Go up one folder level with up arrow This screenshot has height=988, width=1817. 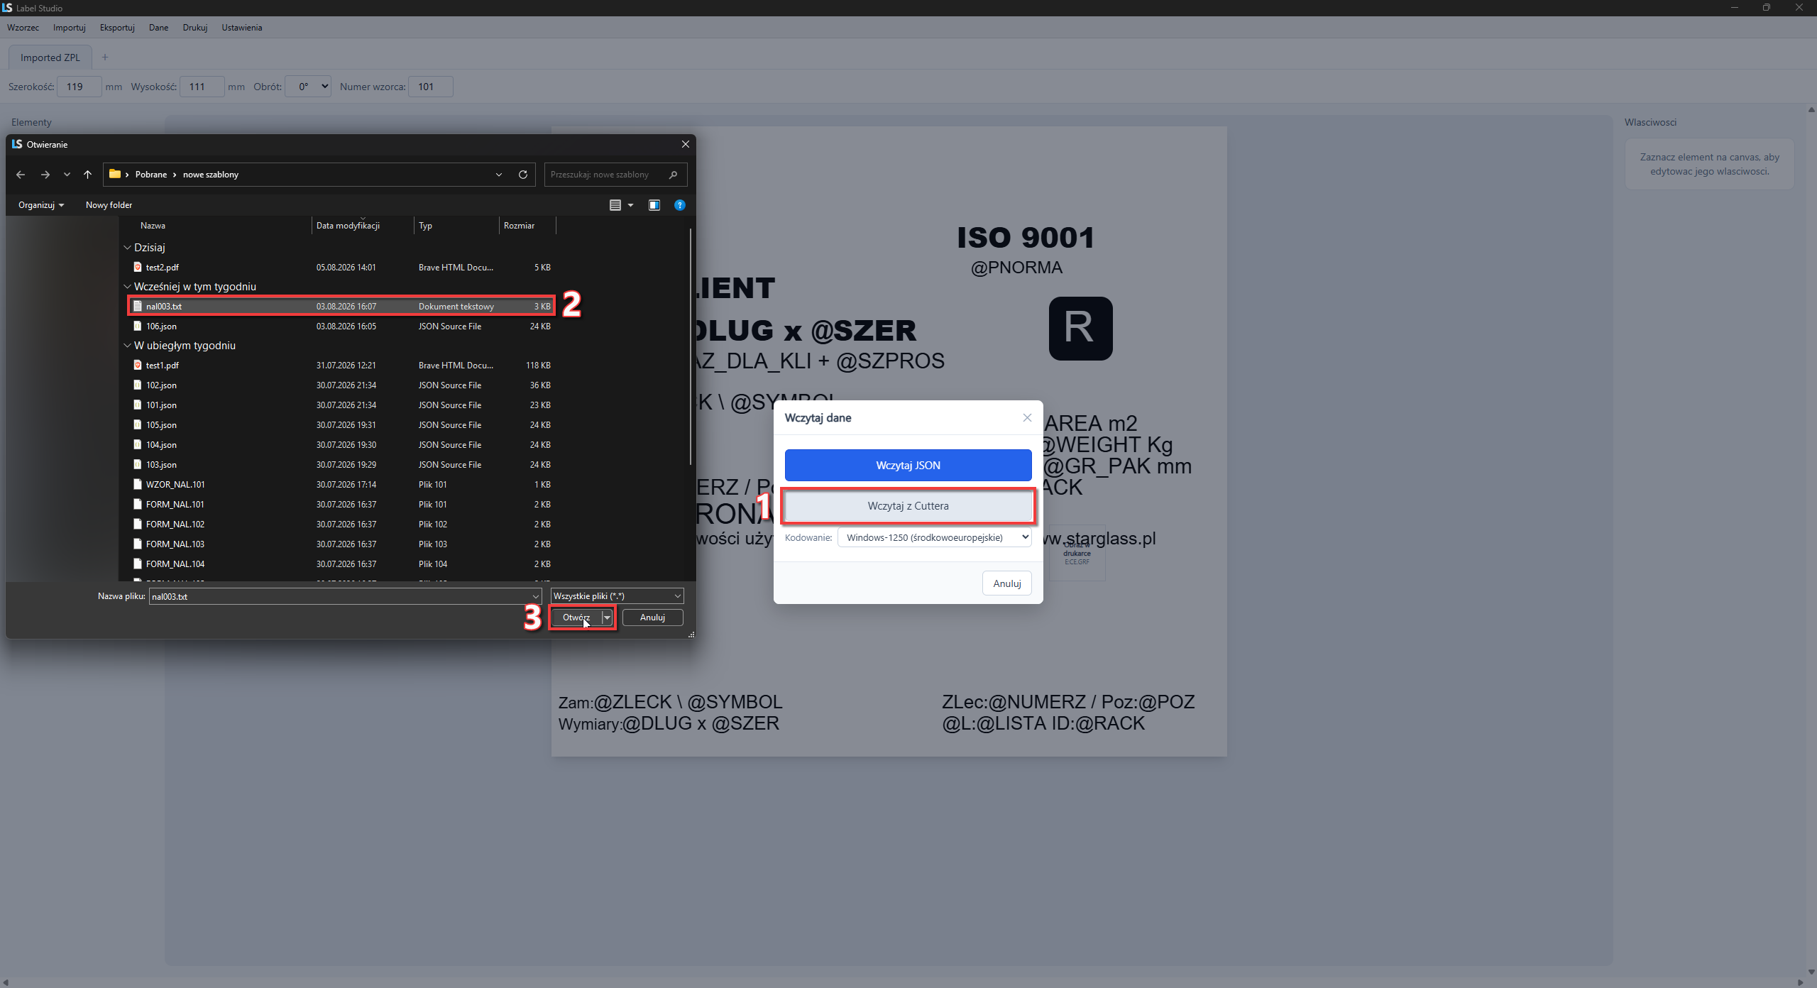pyautogui.click(x=87, y=175)
